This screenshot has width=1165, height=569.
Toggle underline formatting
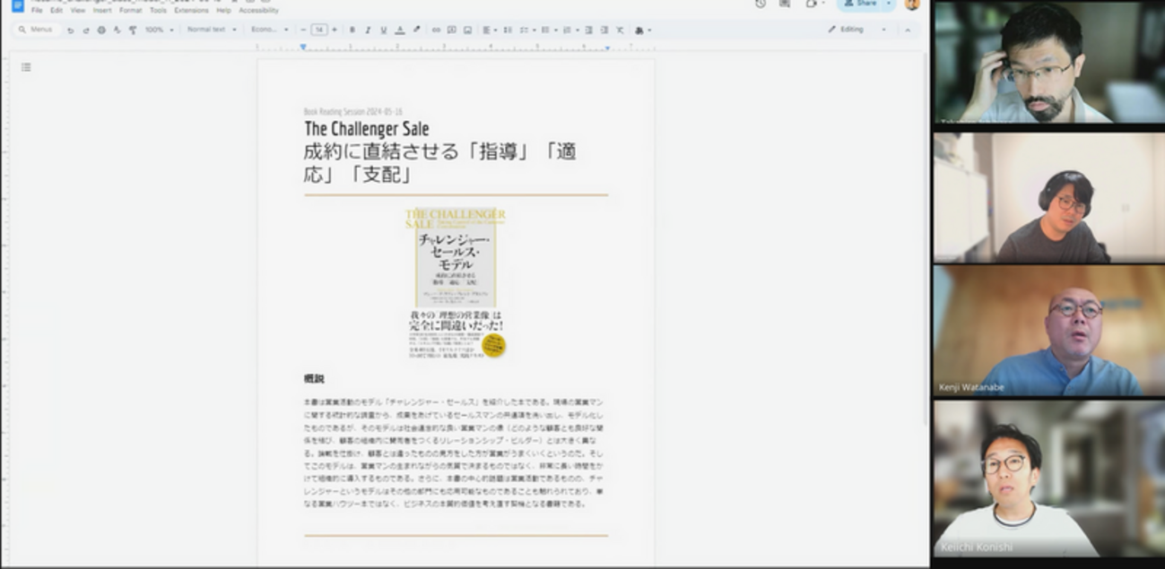click(384, 30)
